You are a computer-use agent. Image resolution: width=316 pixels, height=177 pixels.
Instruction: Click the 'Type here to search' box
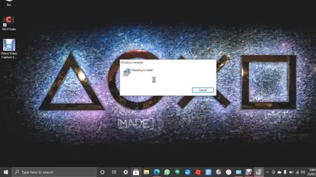[54, 172]
